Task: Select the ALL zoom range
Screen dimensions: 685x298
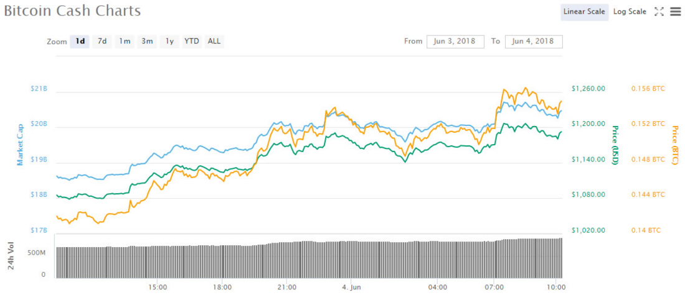Action: pos(214,42)
